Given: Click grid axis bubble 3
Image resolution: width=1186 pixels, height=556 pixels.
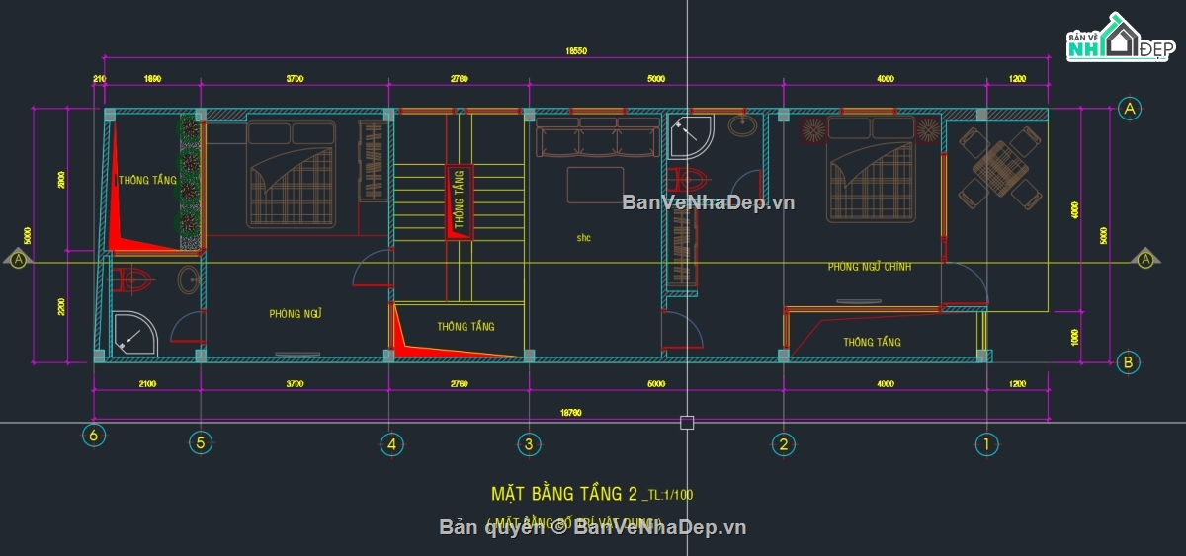Looking at the screenshot, I should pos(528,444).
